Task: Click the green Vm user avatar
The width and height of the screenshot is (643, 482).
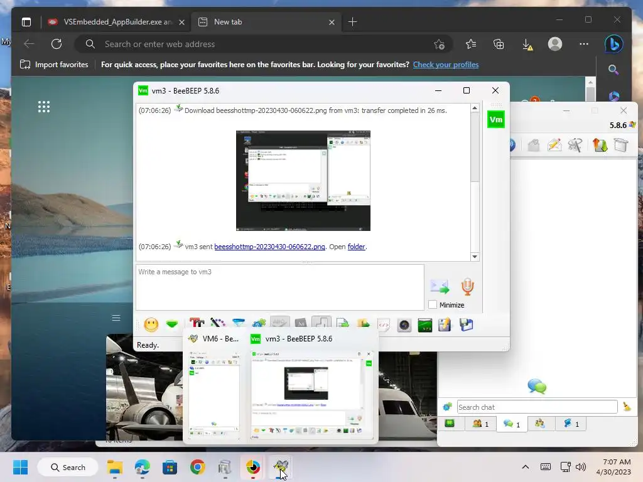Action: (x=496, y=119)
